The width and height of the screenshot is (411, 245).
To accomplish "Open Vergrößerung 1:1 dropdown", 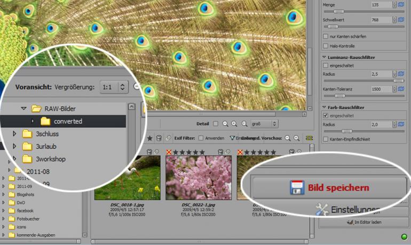I will [114, 87].
